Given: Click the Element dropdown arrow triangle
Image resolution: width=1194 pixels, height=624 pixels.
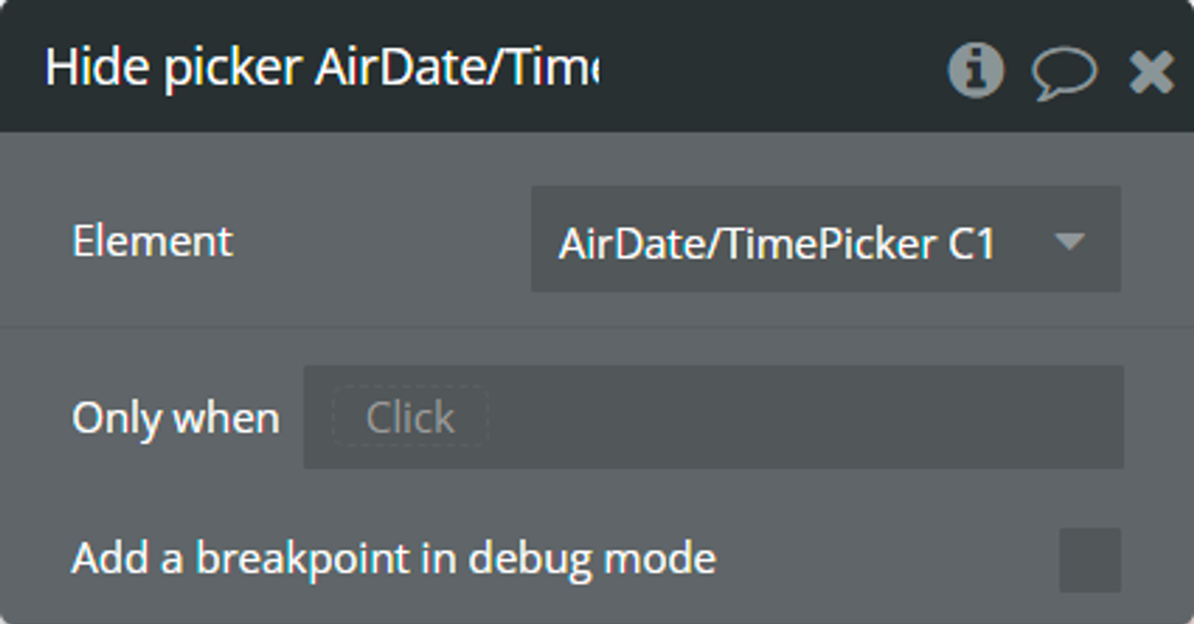Looking at the screenshot, I should click(1069, 241).
